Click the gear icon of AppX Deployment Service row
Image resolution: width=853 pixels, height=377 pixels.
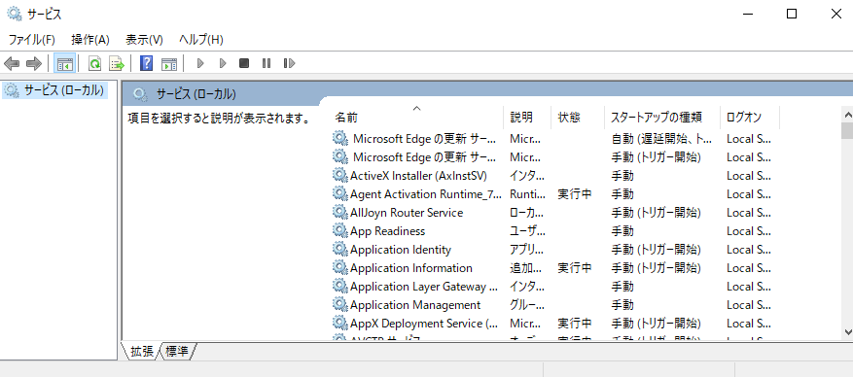pyautogui.click(x=340, y=324)
